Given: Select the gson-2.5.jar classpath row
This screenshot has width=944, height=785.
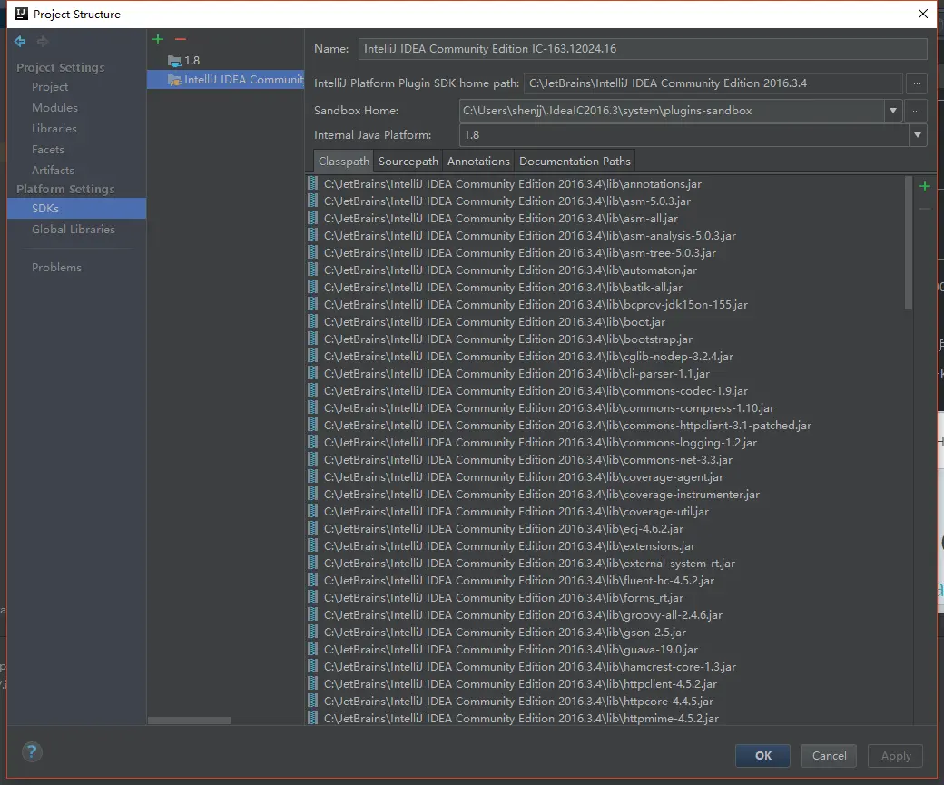Looking at the screenshot, I should tap(605, 633).
